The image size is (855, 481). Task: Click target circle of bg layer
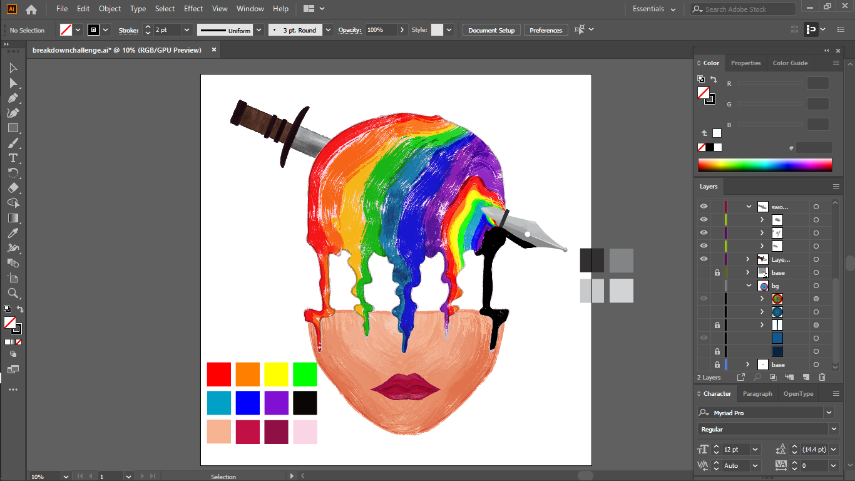point(816,286)
